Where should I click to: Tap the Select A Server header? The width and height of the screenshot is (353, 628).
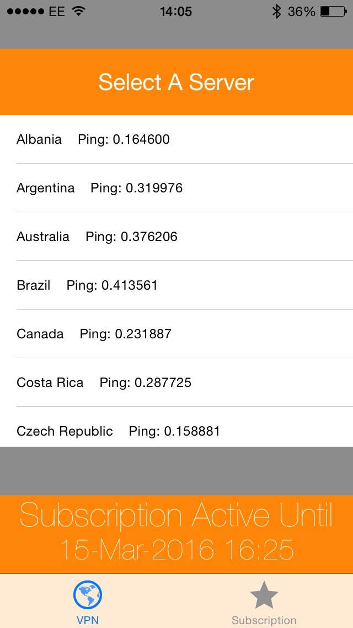(x=176, y=82)
